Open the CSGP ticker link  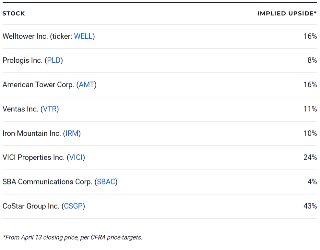coord(73,206)
